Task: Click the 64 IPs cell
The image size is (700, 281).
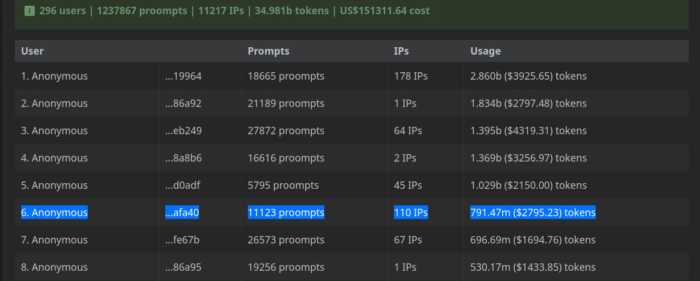Action: coord(408,131)
